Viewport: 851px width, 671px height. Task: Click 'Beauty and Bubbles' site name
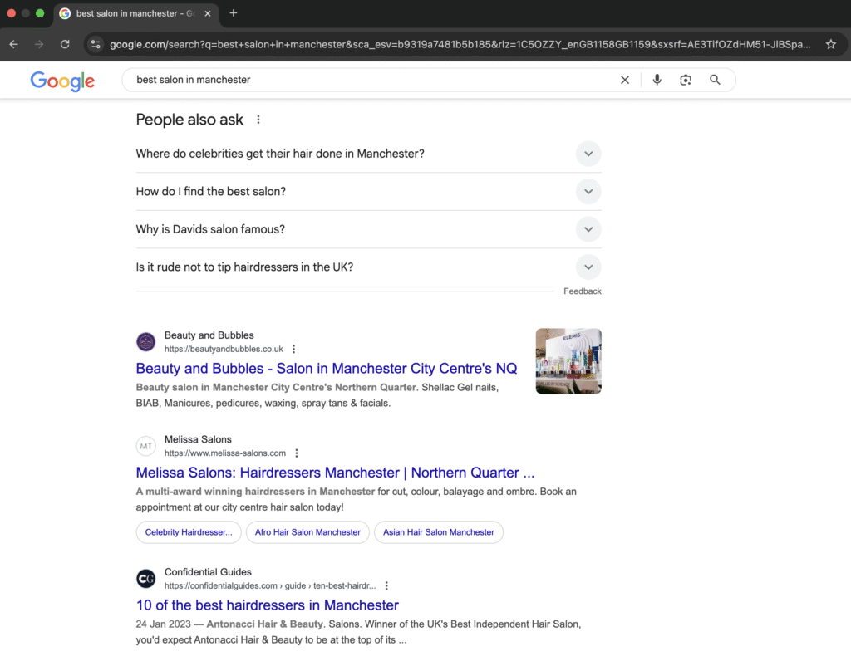209,335
